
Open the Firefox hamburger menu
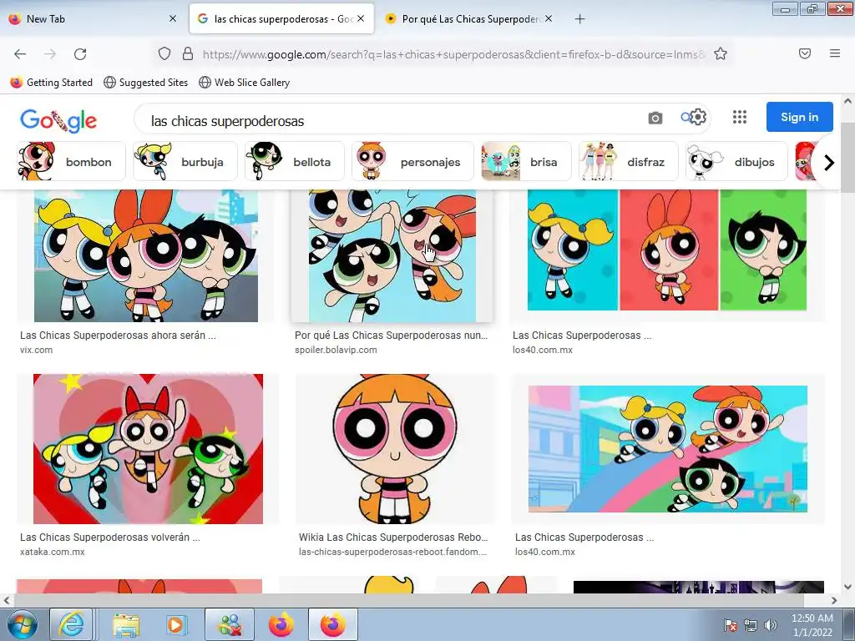coord(834,53)
